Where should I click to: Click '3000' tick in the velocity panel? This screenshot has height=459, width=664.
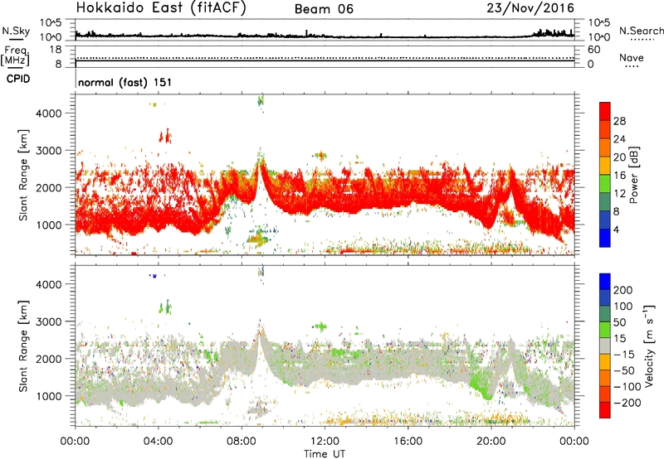coord(48,321)
